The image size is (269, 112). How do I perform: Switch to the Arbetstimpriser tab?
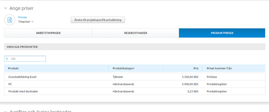coord(48,33)
